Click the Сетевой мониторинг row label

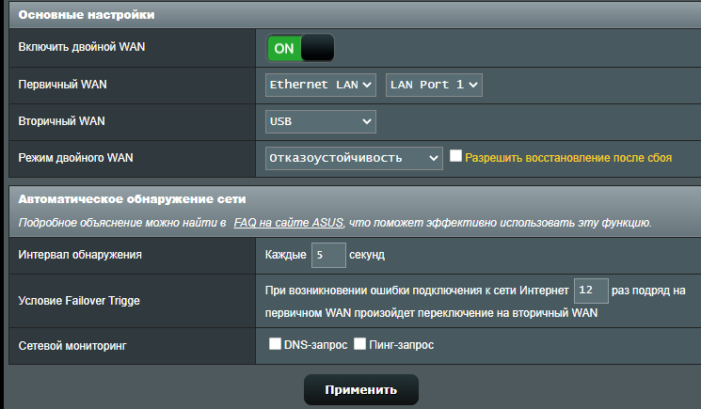pyautogui.click(x=72, y=346)
